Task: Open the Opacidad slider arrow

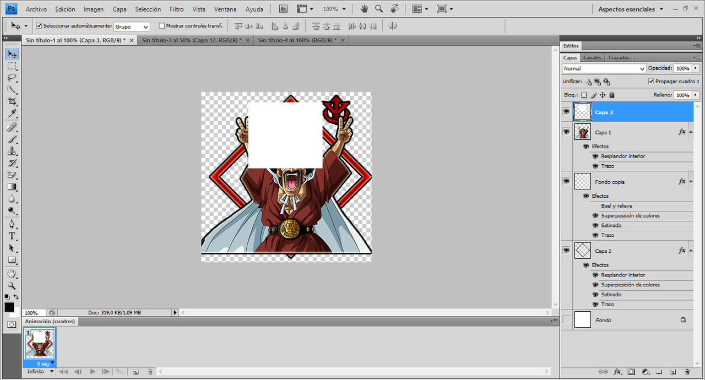Action: click(x=696, y=68)
